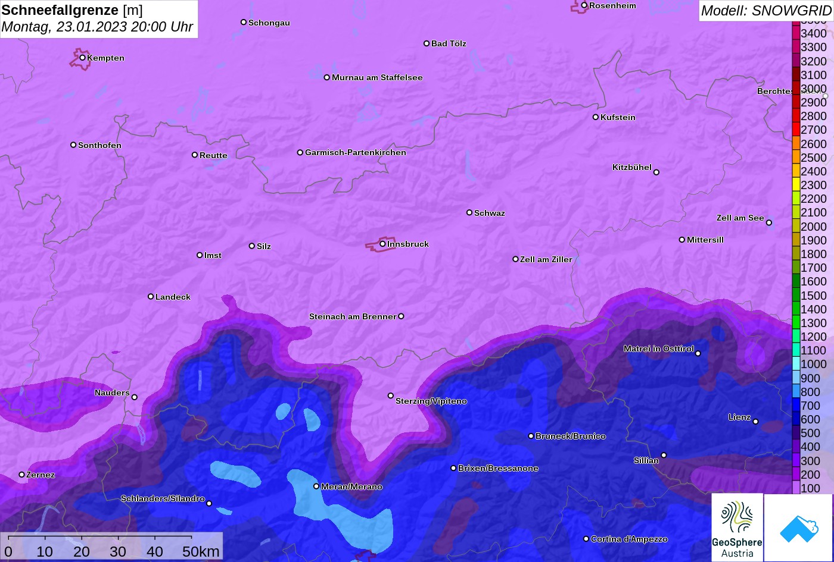Select the 1500 m green legend swatch
The image size is (834, 562).
[796, 295]
